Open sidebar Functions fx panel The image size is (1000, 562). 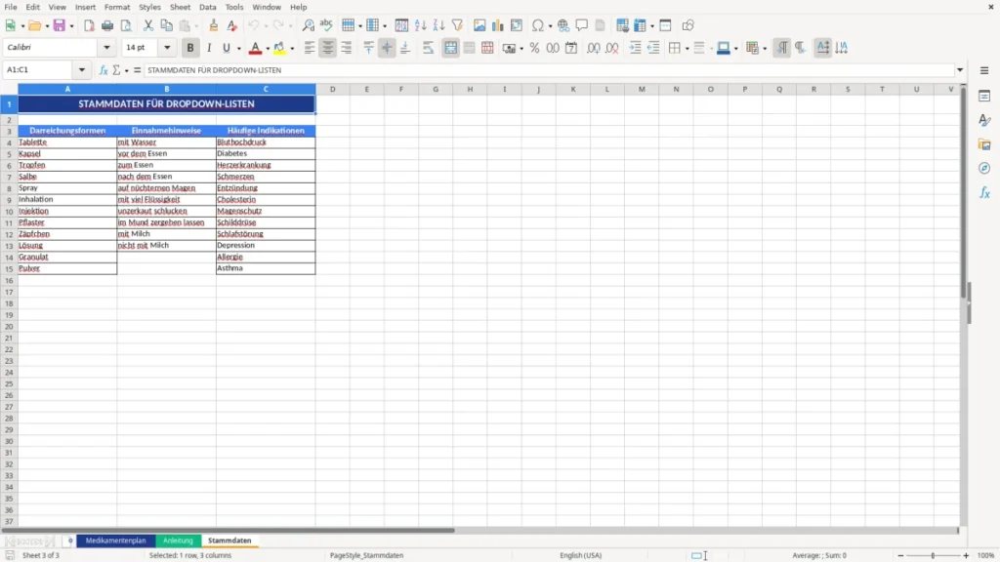point(984,193)
